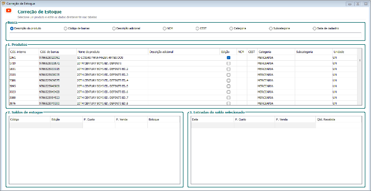This screenshot has height=191, width=371.
Task: Check Edição for '20TH CENTURY BOYS ED. DEFINITI ED.4'
Action: pyautogui.click(x=229, y=80)
